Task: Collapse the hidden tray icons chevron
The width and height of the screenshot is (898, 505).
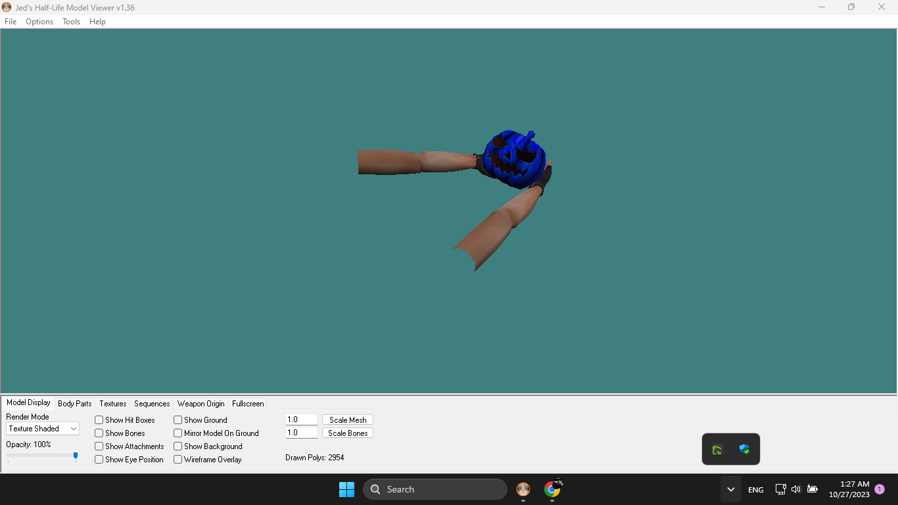Action: [x=730, y=489]
